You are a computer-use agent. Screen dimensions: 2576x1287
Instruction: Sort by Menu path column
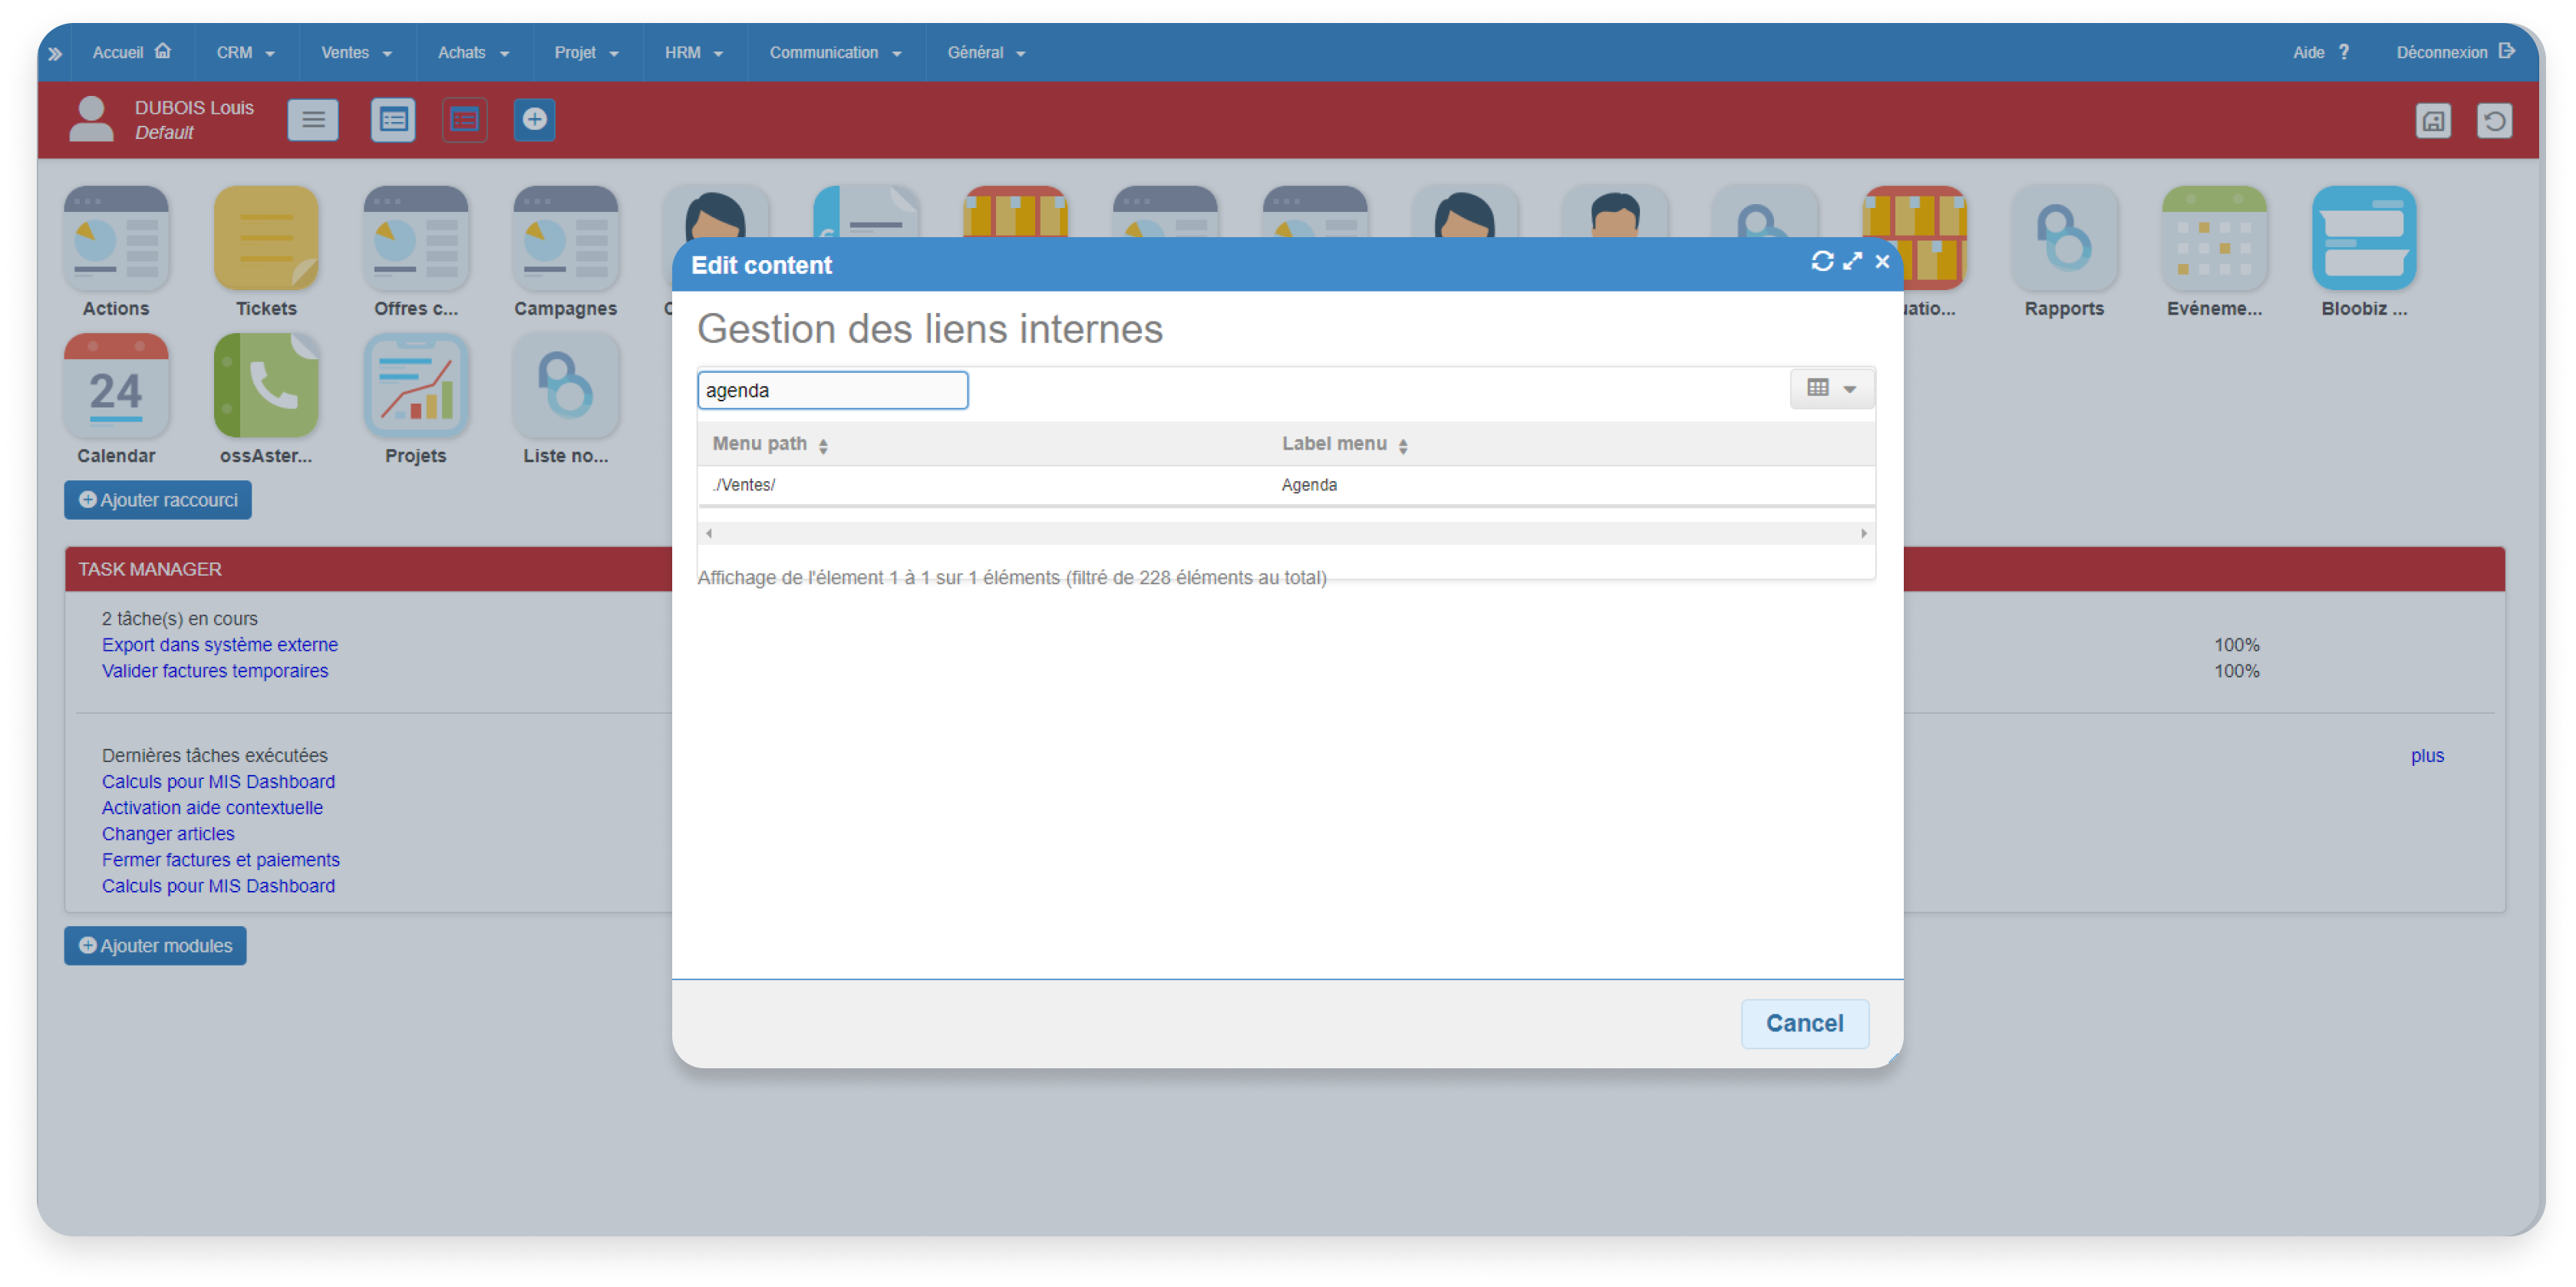pos(770,444)
